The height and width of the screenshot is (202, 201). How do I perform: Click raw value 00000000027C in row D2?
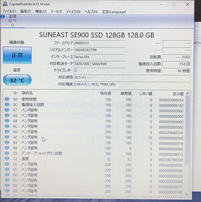[170, 187]
